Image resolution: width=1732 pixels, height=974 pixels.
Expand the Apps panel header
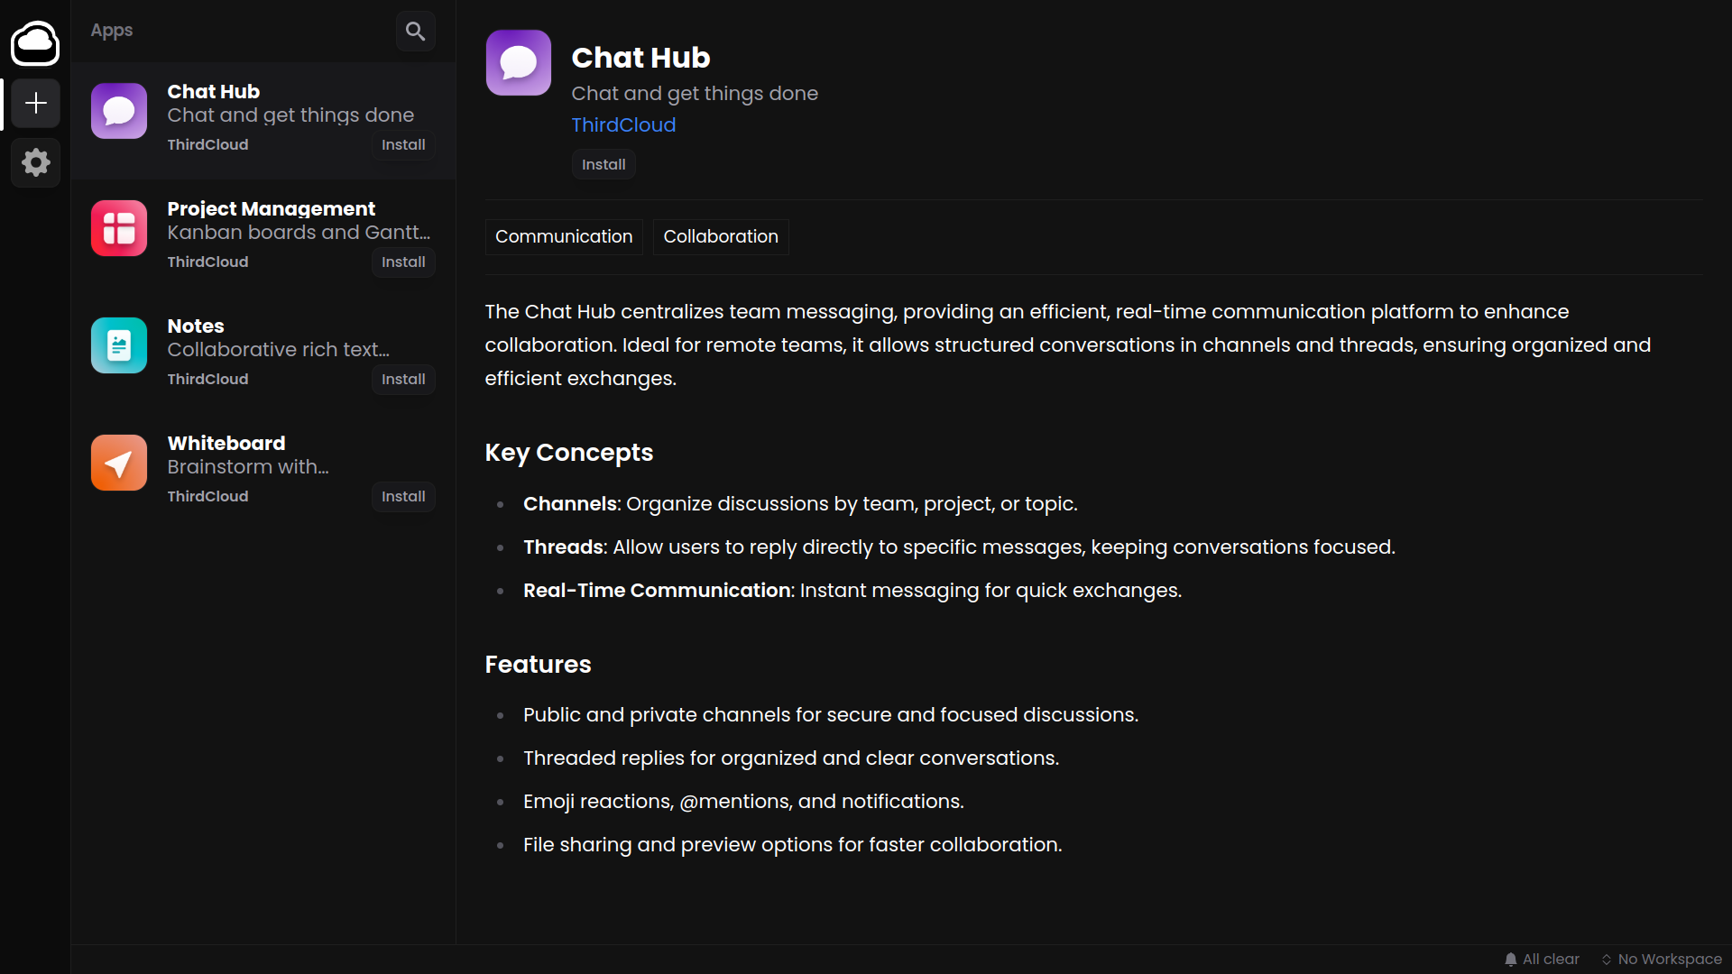111,30
